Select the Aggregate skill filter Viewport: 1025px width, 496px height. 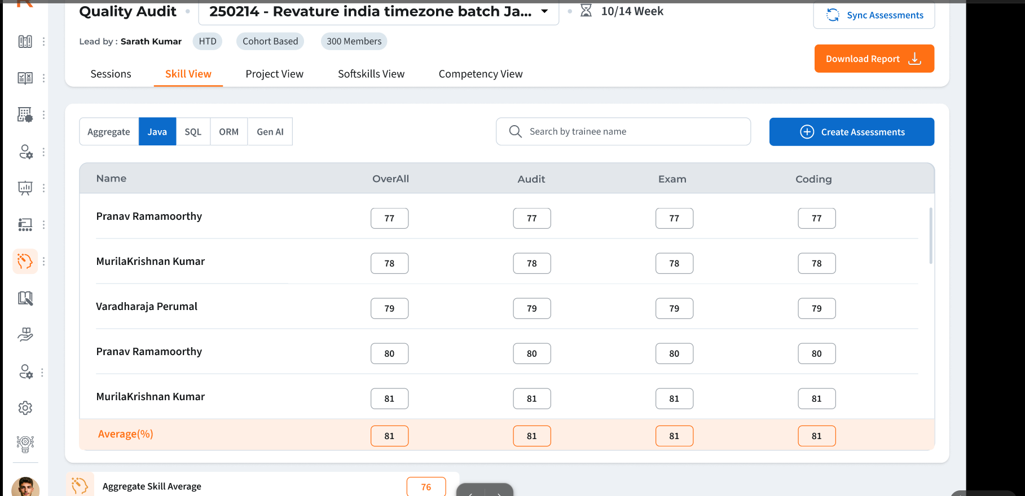(x=109, y=132)
